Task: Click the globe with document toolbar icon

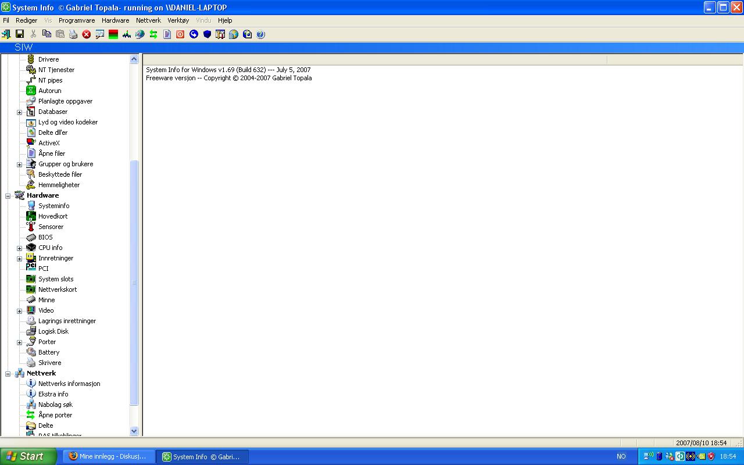Action: click(x=234, y=34)
